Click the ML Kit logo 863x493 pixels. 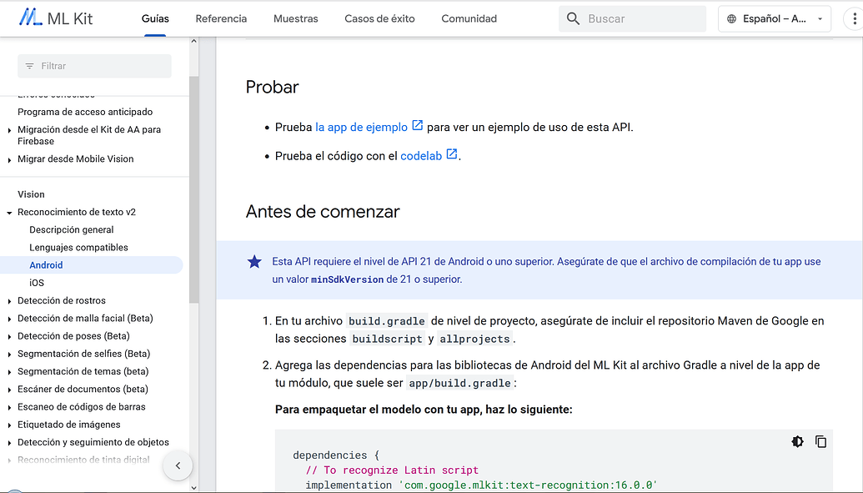[x=57, y=18]
